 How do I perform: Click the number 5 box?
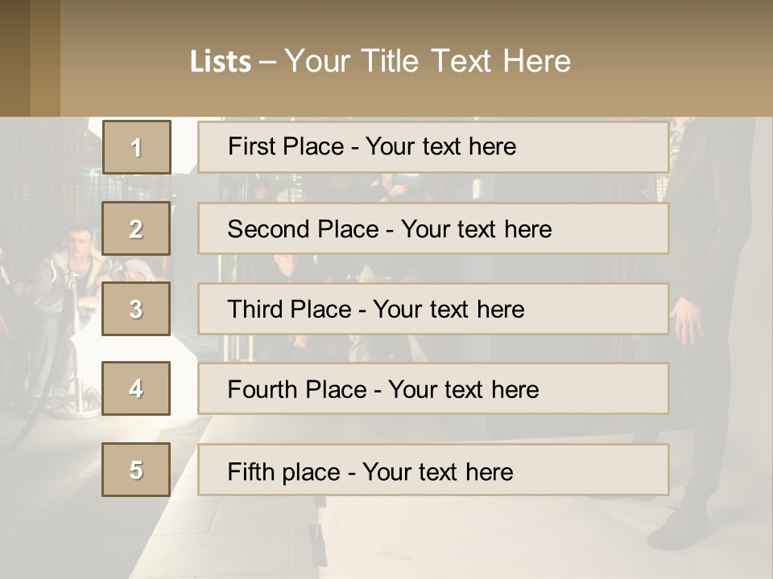(x=136, y=469)
